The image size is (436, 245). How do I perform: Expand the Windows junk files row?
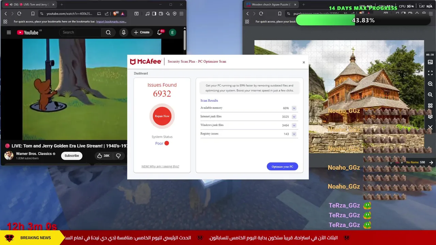[294, 125]
